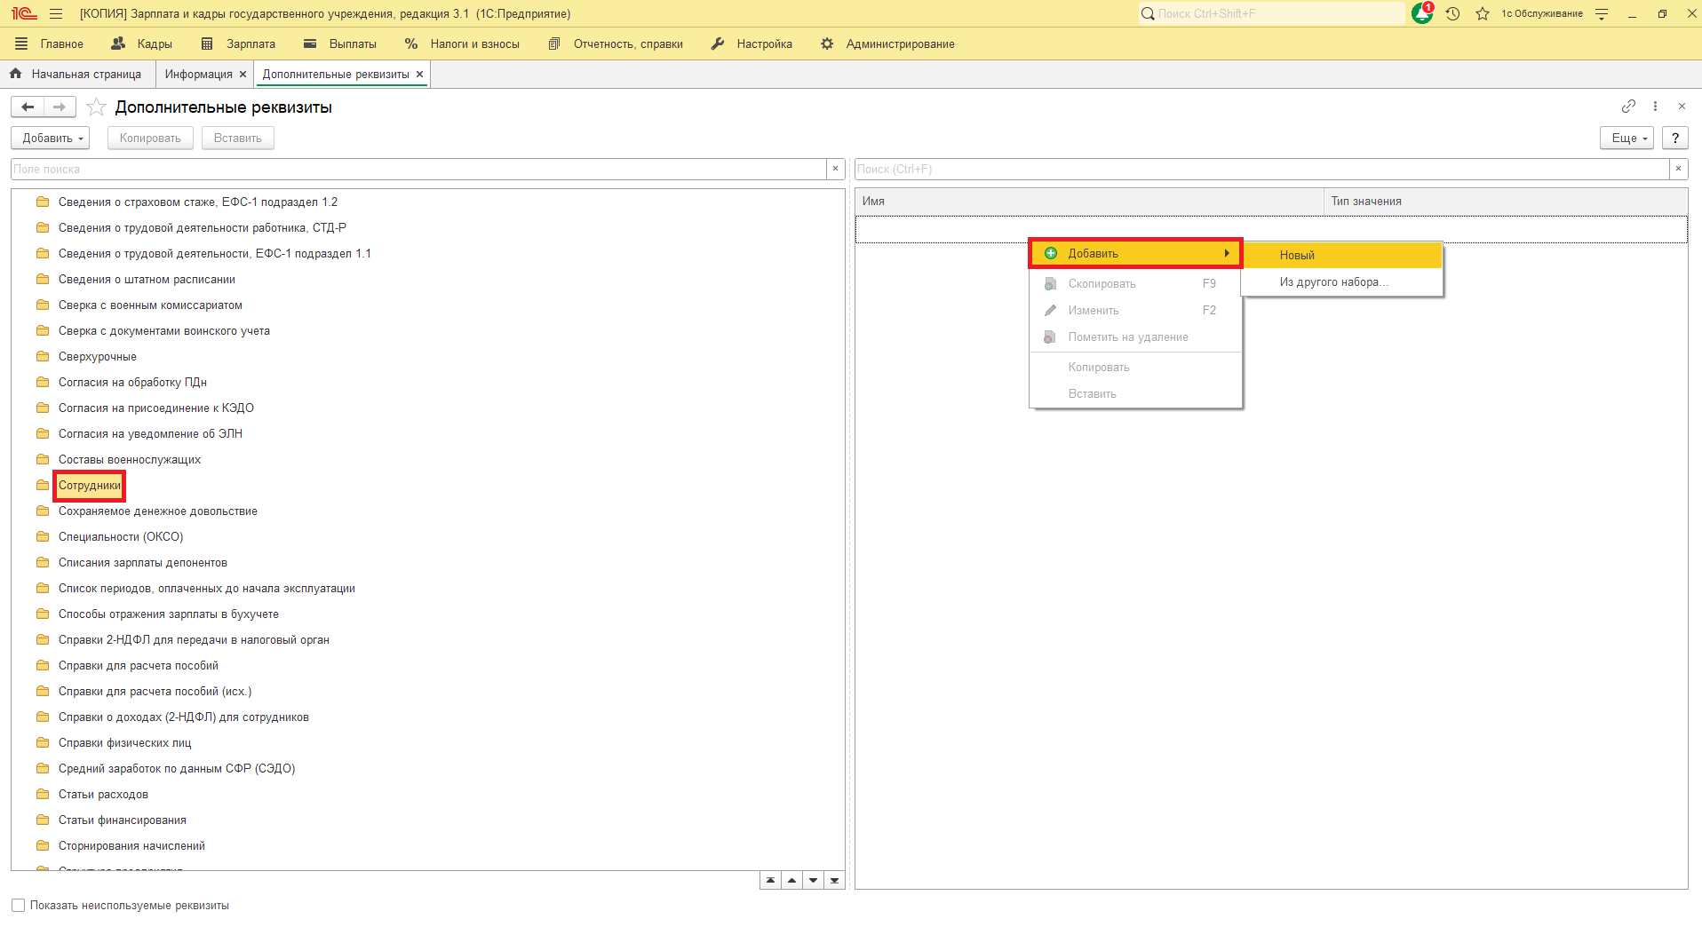Screen dimensions: 1702x927
Task: Sort by the Имя column header
Action: 1089,202
